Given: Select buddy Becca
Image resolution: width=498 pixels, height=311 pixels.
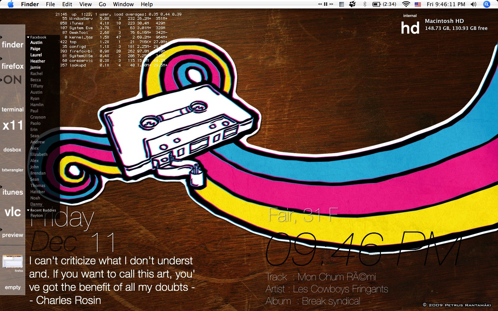Looking at the screenshot, I should tap(35, 80).
